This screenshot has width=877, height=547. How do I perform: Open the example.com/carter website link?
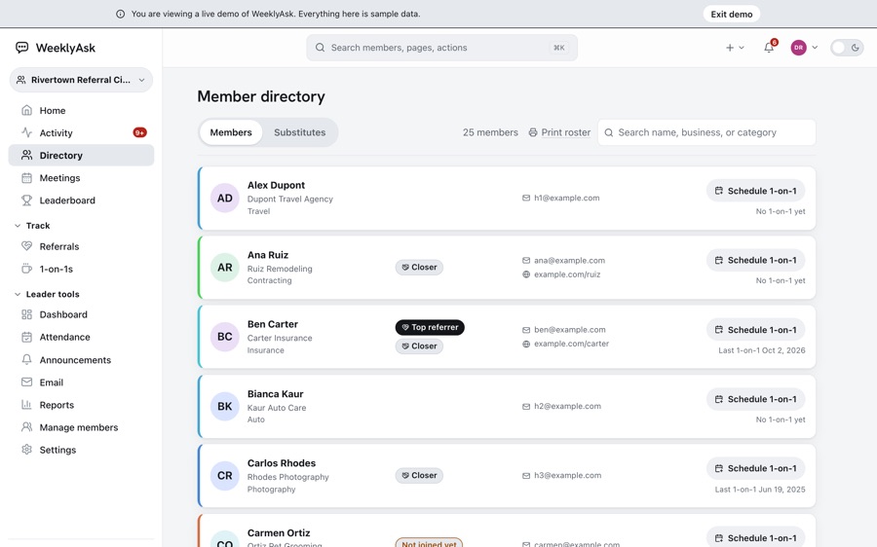pyautogui.click(x=571, y=344)
